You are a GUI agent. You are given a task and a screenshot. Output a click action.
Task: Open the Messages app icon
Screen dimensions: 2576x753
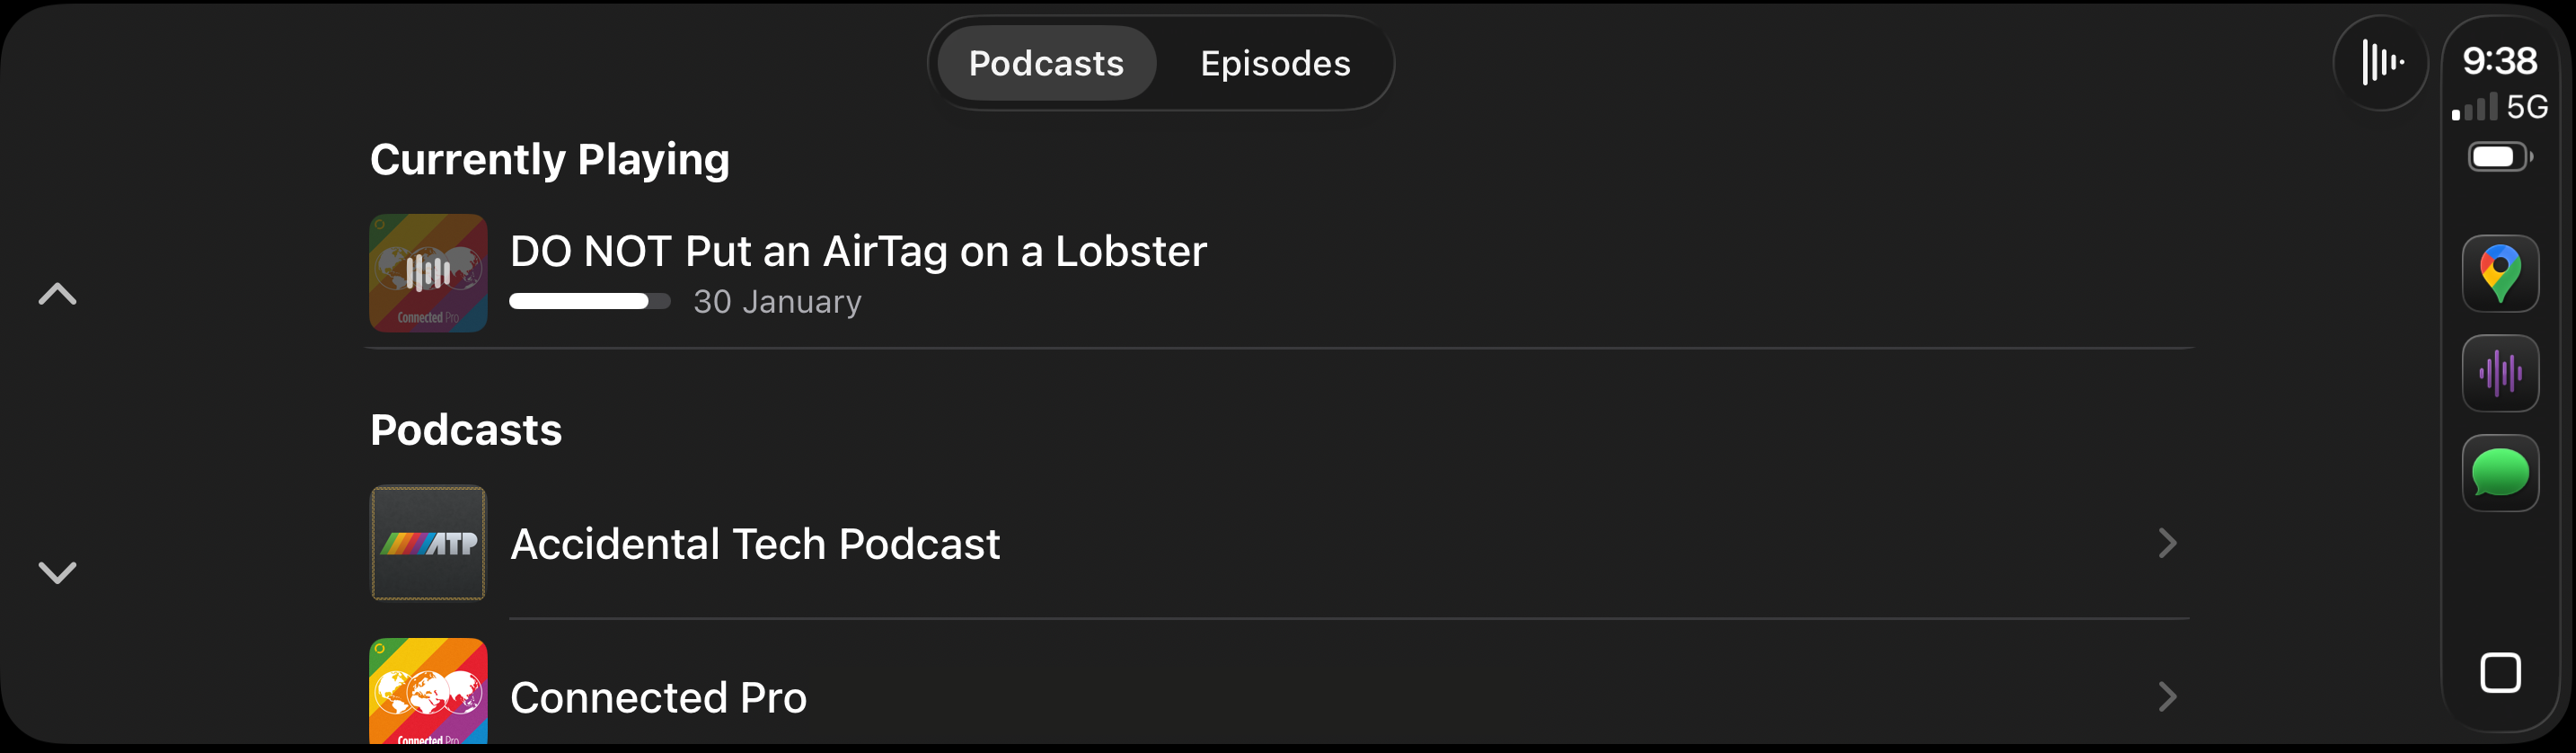[2499, 473]
